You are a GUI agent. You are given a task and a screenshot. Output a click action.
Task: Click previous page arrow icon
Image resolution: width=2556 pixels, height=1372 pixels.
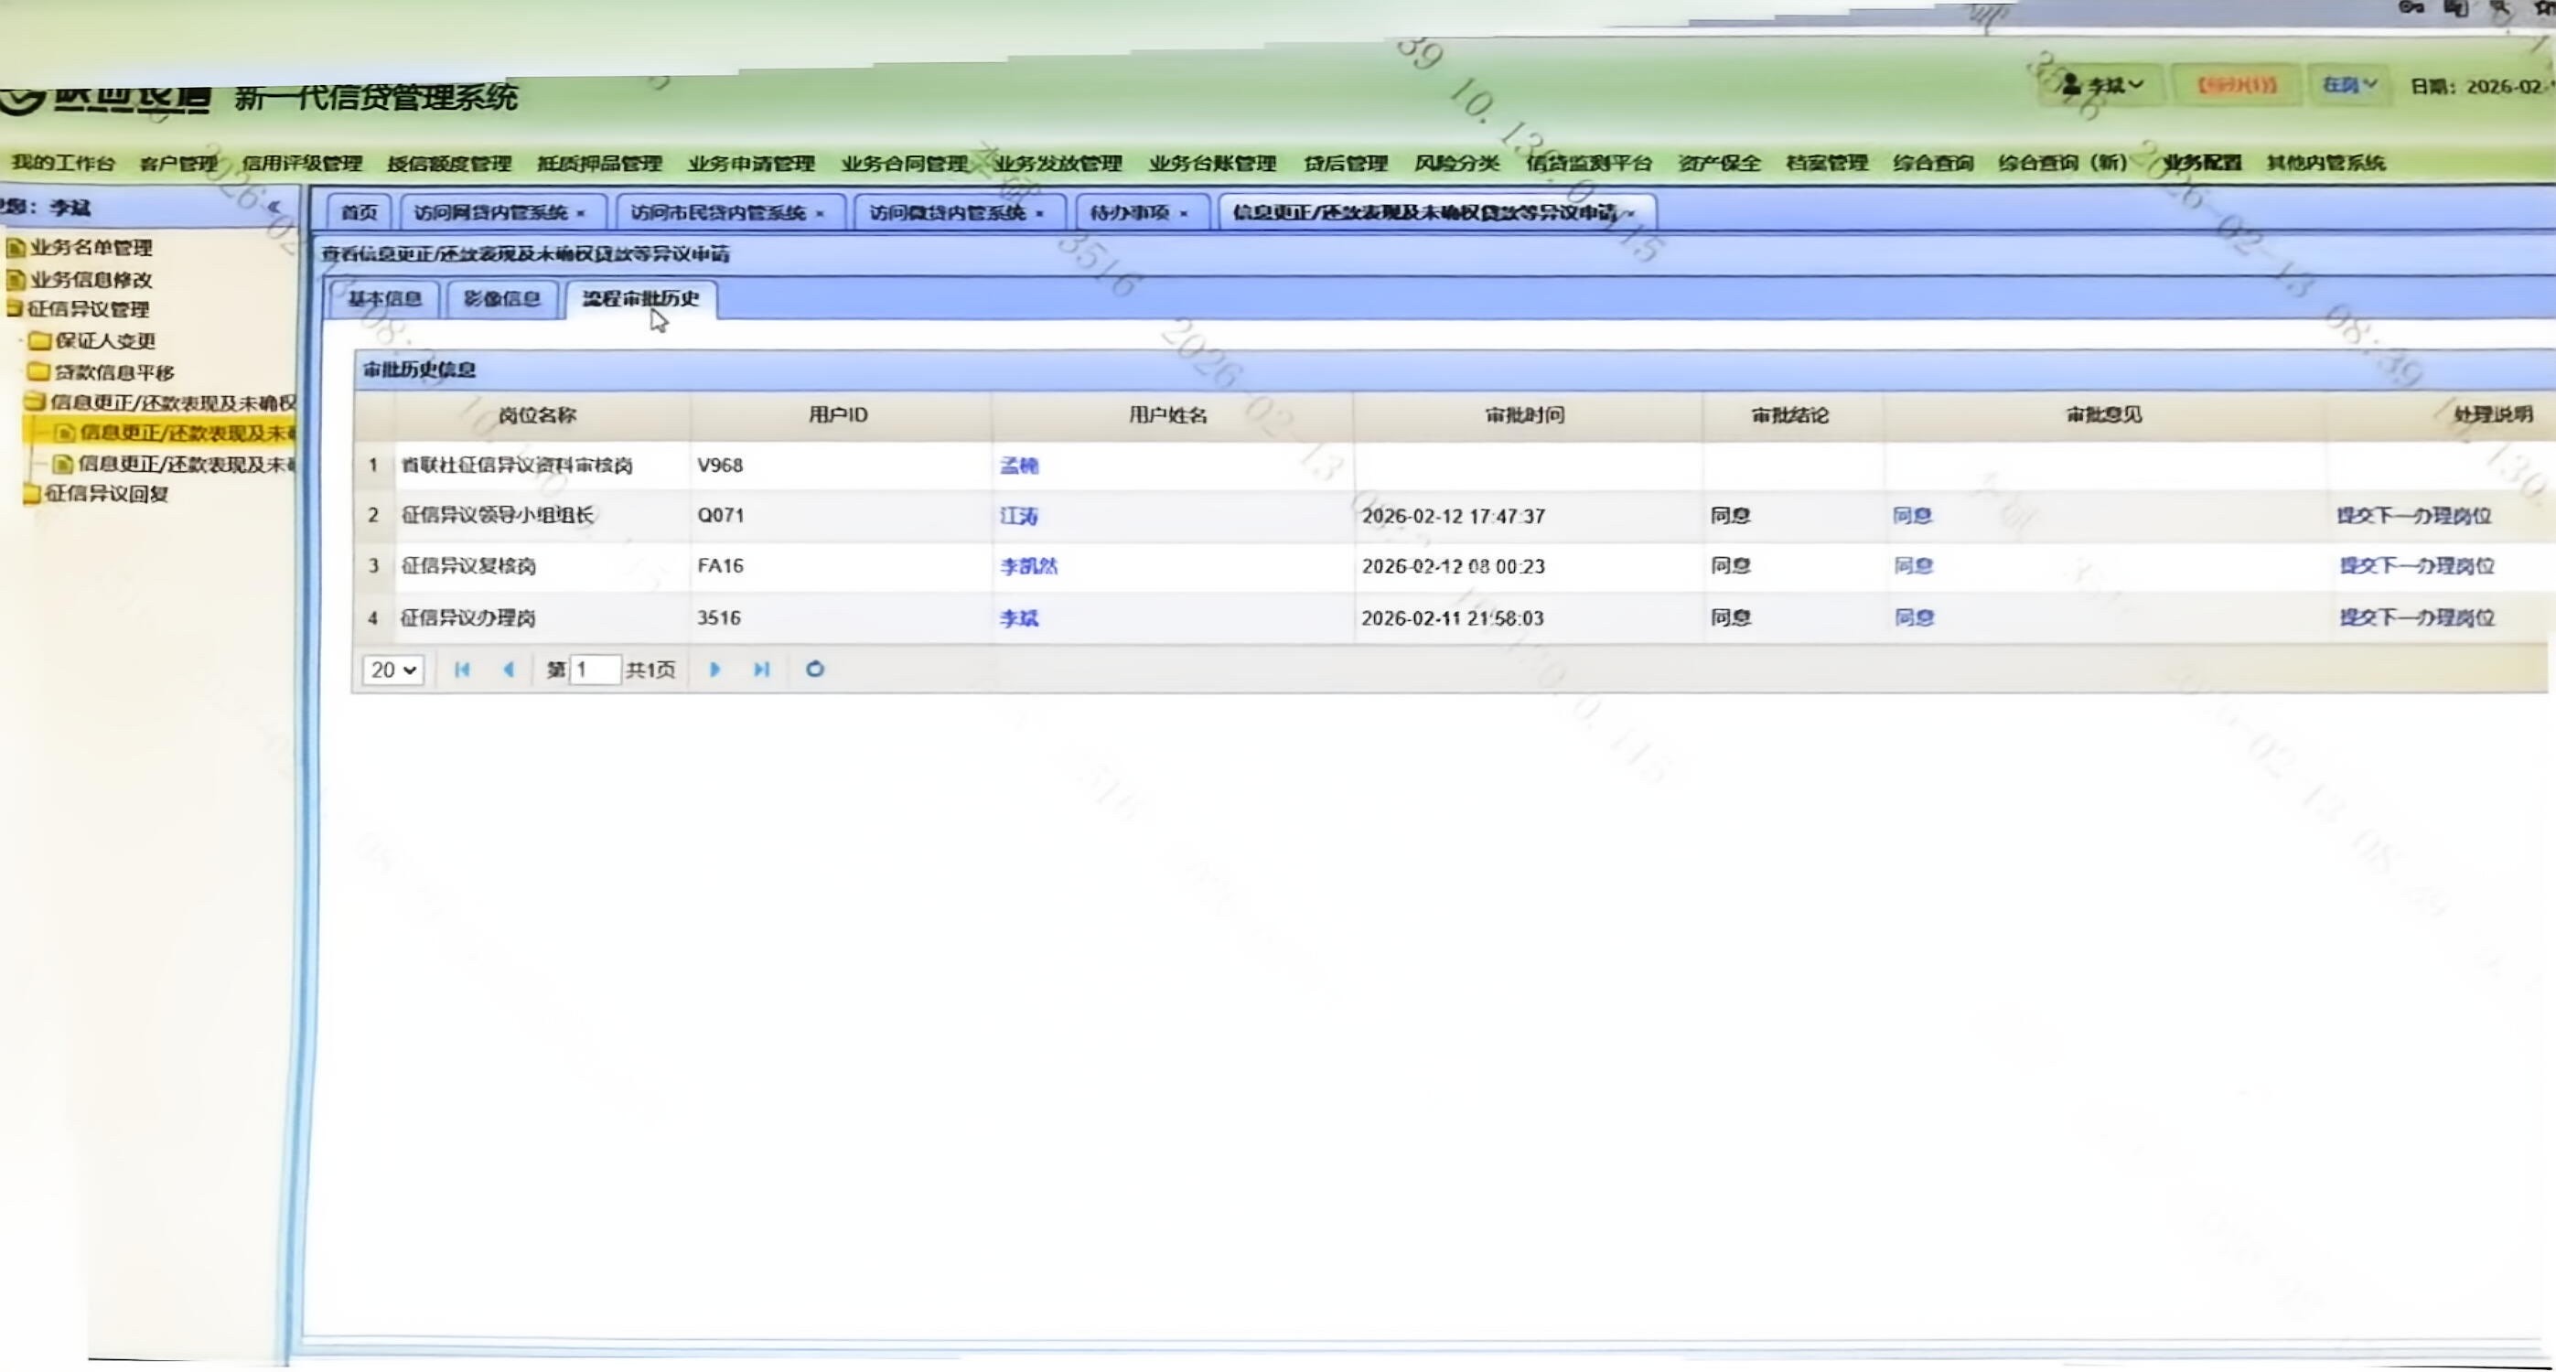point(509,670)
